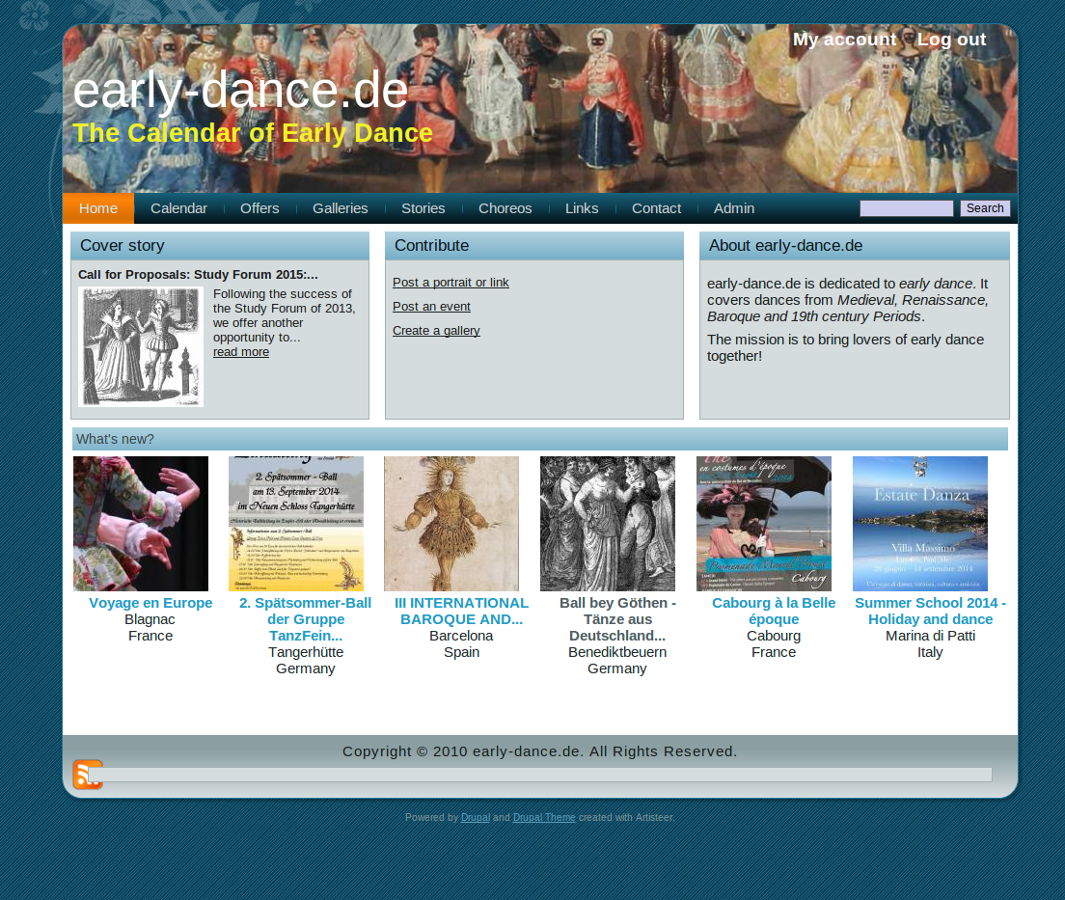Click Summer School 2014 - Holiday and dance link
The width and height of the screenshot is (1065, 900).
point(931,612)
